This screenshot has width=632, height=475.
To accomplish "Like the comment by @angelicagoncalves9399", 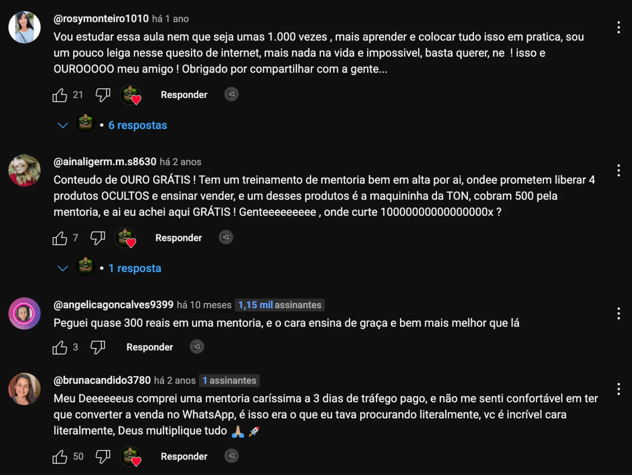I will [x=60, y=347].
